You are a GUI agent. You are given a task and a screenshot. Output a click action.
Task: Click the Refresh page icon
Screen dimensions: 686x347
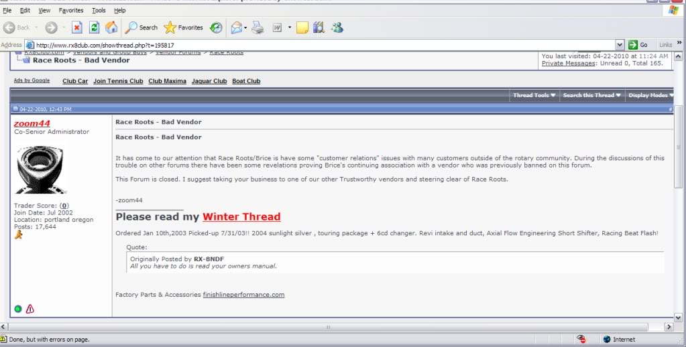tap(94, 27)
